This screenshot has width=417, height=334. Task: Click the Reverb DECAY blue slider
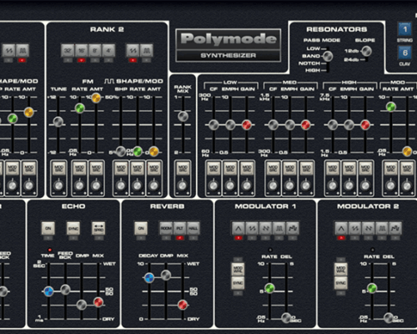pos(149,277)
